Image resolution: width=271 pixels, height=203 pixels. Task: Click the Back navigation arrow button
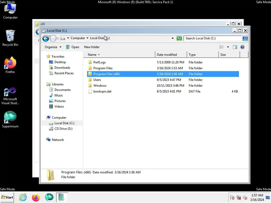[46, 38]
